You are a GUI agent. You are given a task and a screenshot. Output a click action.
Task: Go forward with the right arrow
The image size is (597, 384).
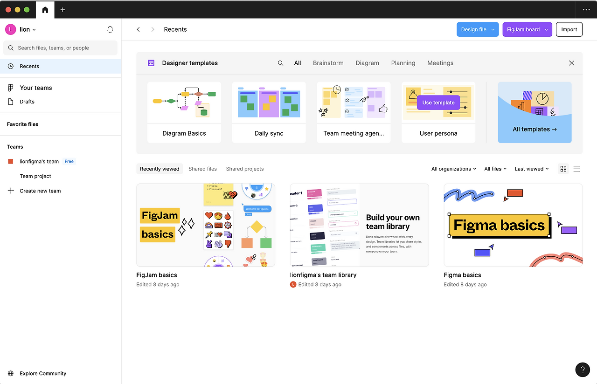(153, 29)
